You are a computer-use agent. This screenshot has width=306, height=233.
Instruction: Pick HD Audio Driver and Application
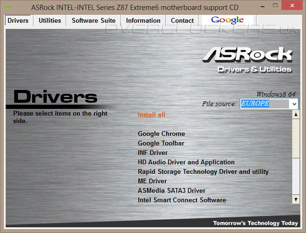(x=186, y=162)
